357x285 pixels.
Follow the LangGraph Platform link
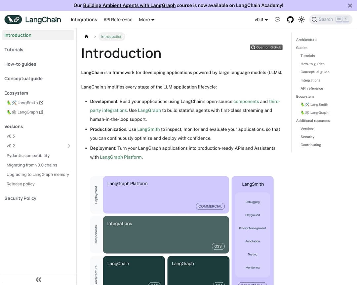tap(121, 157)
